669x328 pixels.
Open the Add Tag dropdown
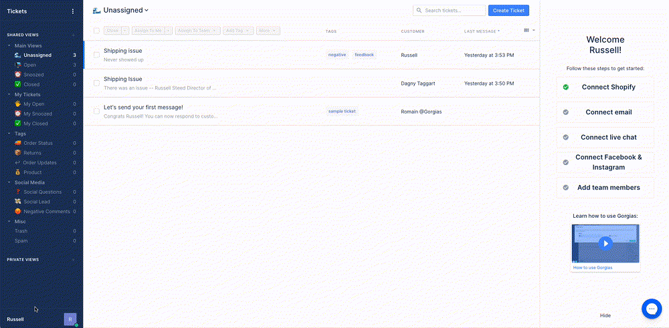[238, 31]
